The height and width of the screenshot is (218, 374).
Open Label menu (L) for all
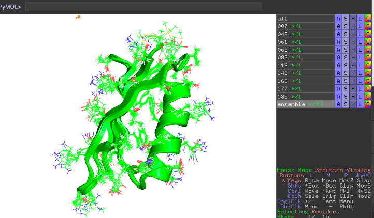pyautogui.click(x=361, y=19)
